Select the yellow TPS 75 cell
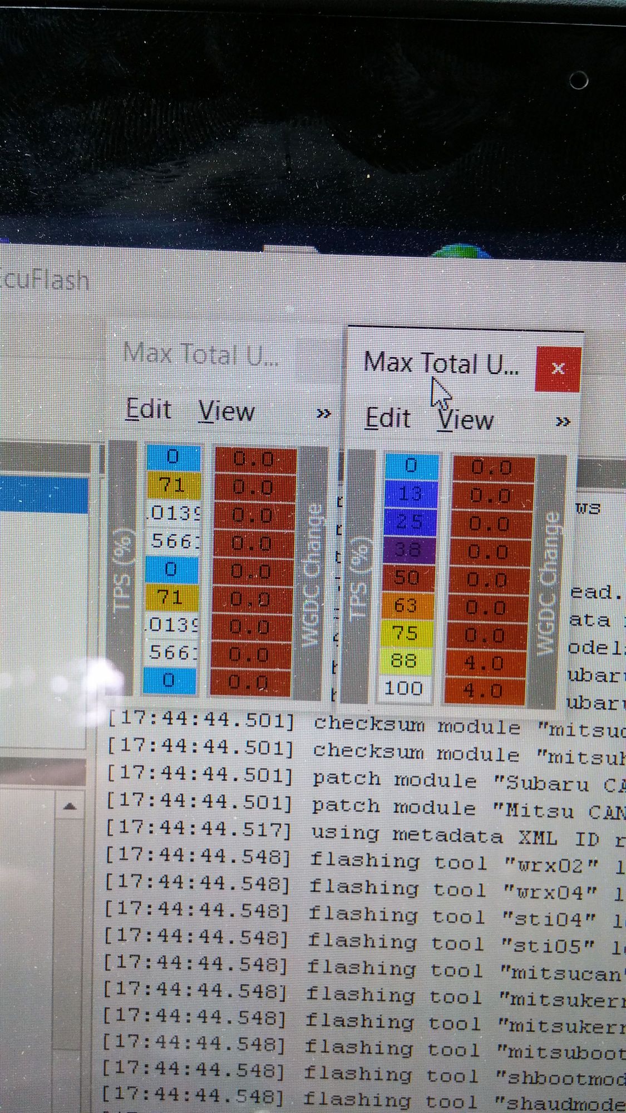The height and width of the screenshot is (1113, 626). point(406,633)
